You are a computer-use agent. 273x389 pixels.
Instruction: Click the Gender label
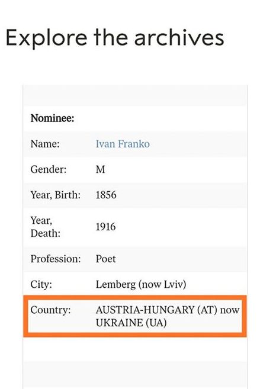[x=49, y=169]
